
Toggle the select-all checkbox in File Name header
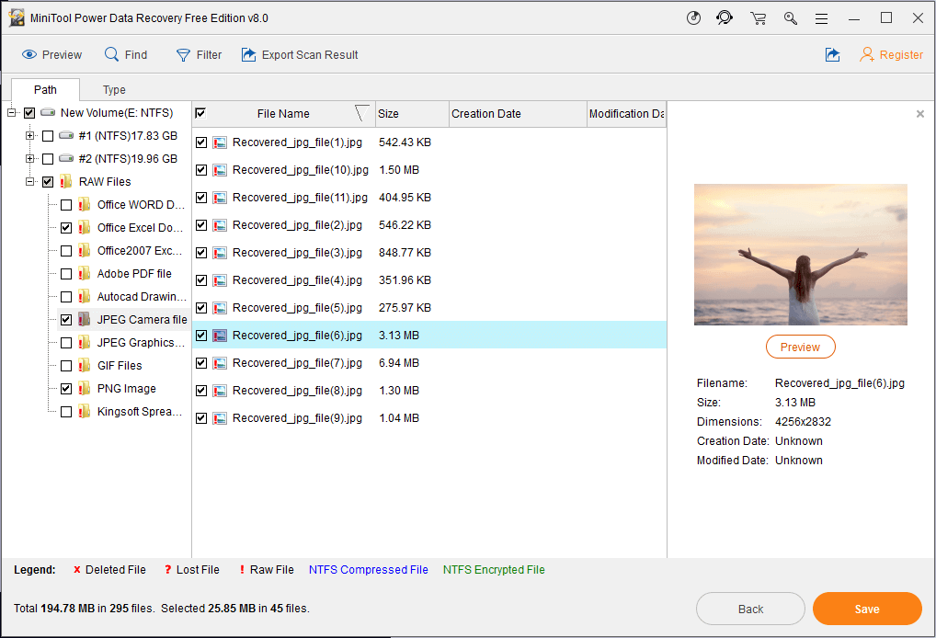201,113
